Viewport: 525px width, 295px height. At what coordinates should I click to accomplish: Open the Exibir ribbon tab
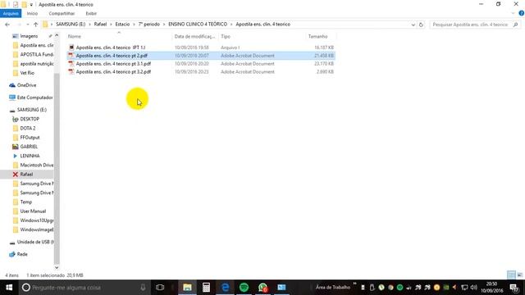coord(91,13)
